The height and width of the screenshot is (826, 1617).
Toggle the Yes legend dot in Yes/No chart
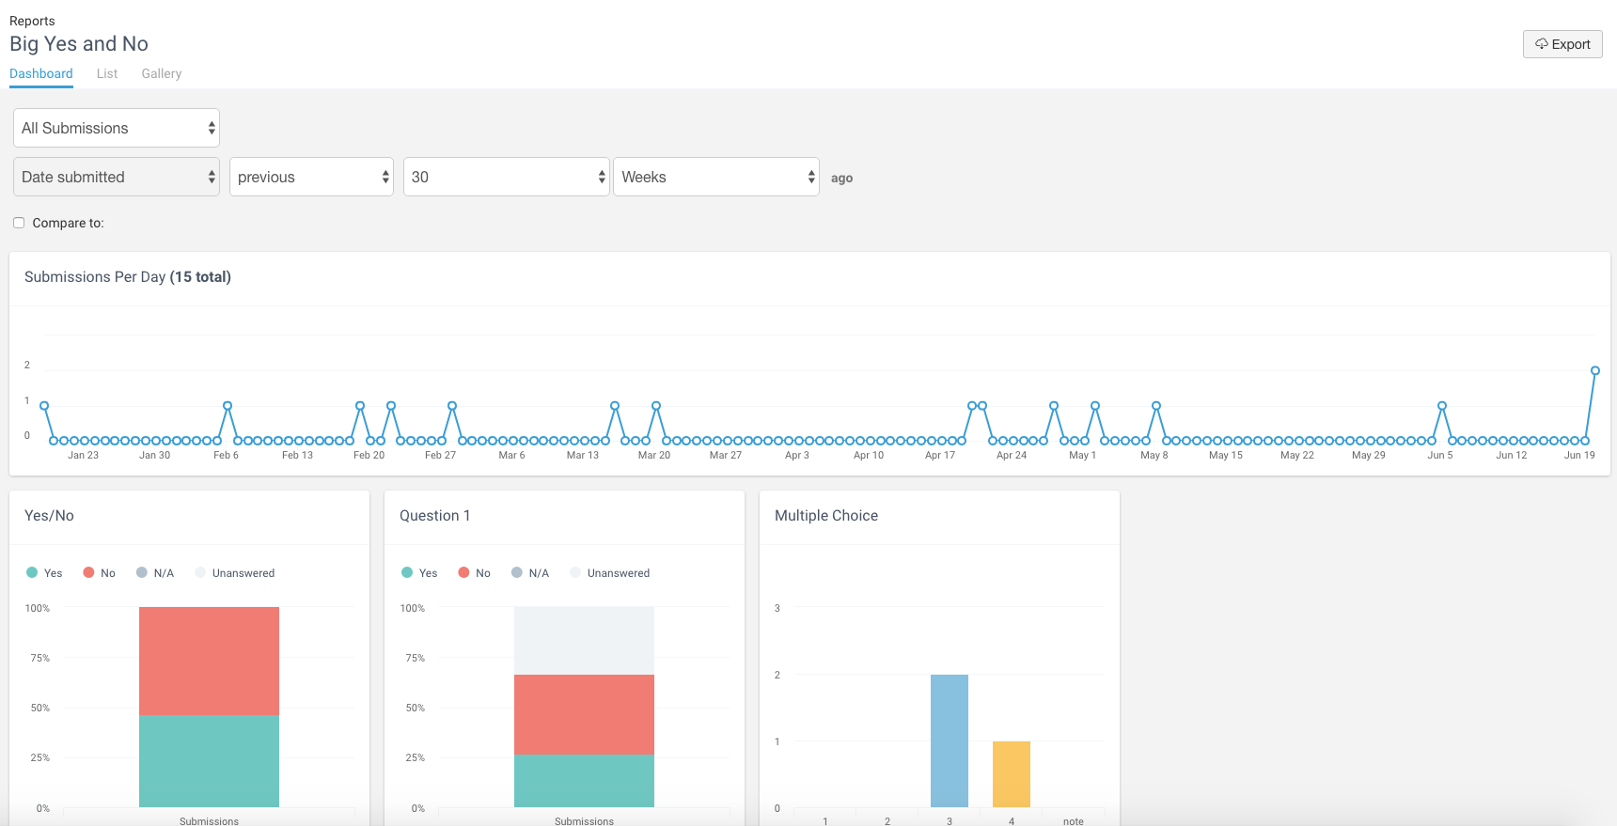point(32,572)
